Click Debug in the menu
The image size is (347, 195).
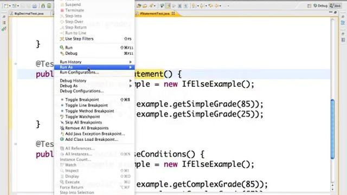tap(94, 53)
